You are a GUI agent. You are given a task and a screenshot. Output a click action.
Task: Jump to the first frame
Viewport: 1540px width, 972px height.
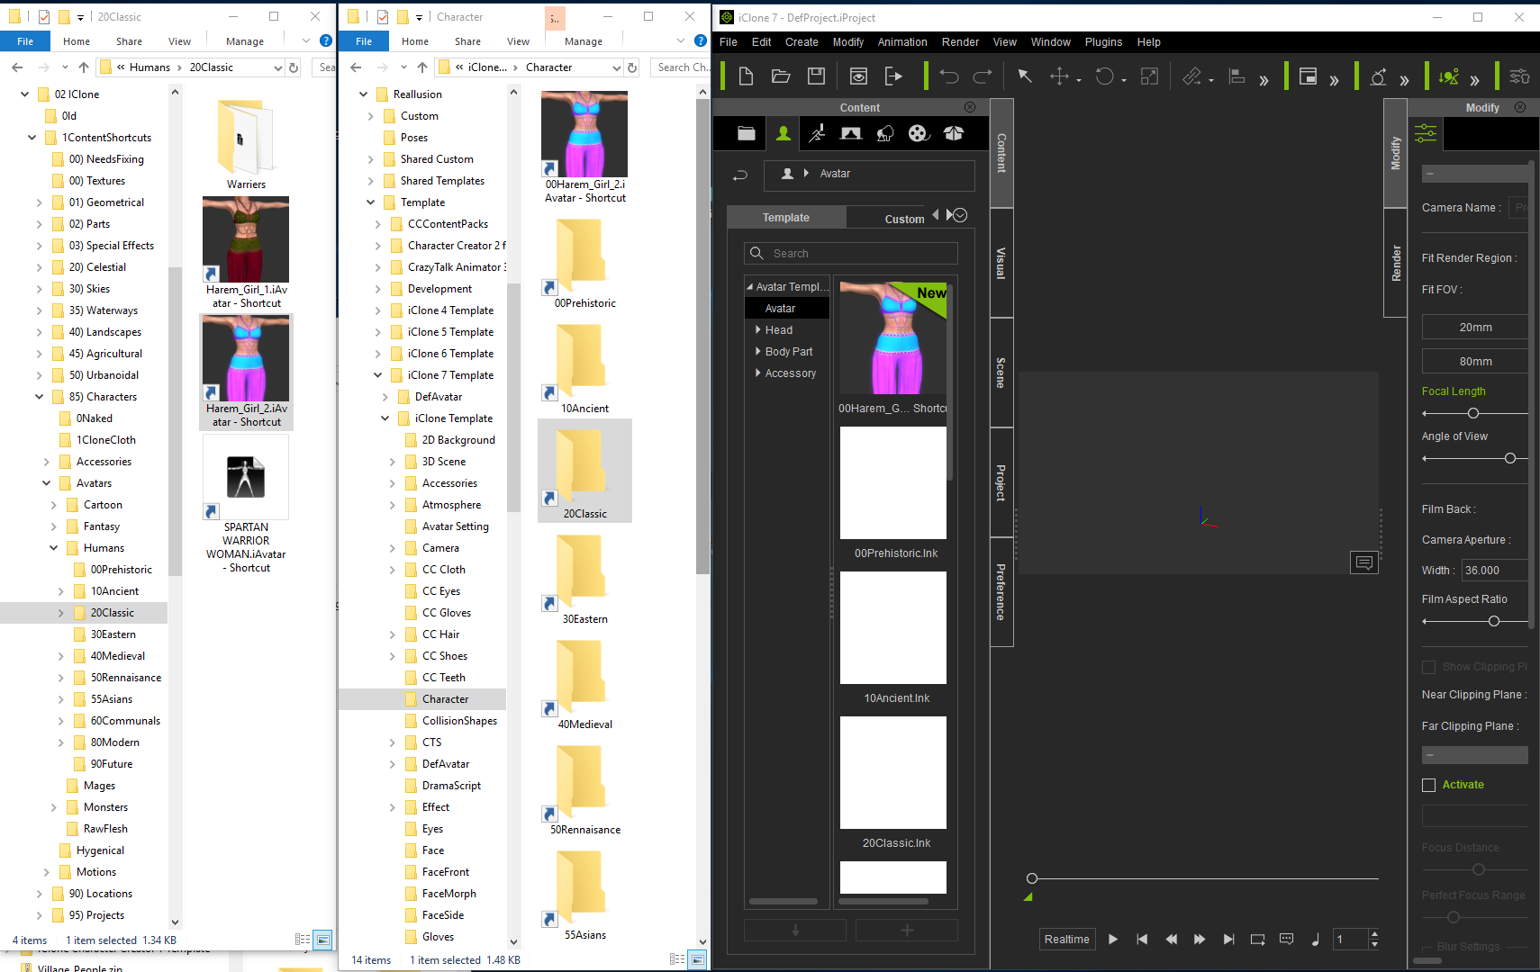(x=1142, y=940)
